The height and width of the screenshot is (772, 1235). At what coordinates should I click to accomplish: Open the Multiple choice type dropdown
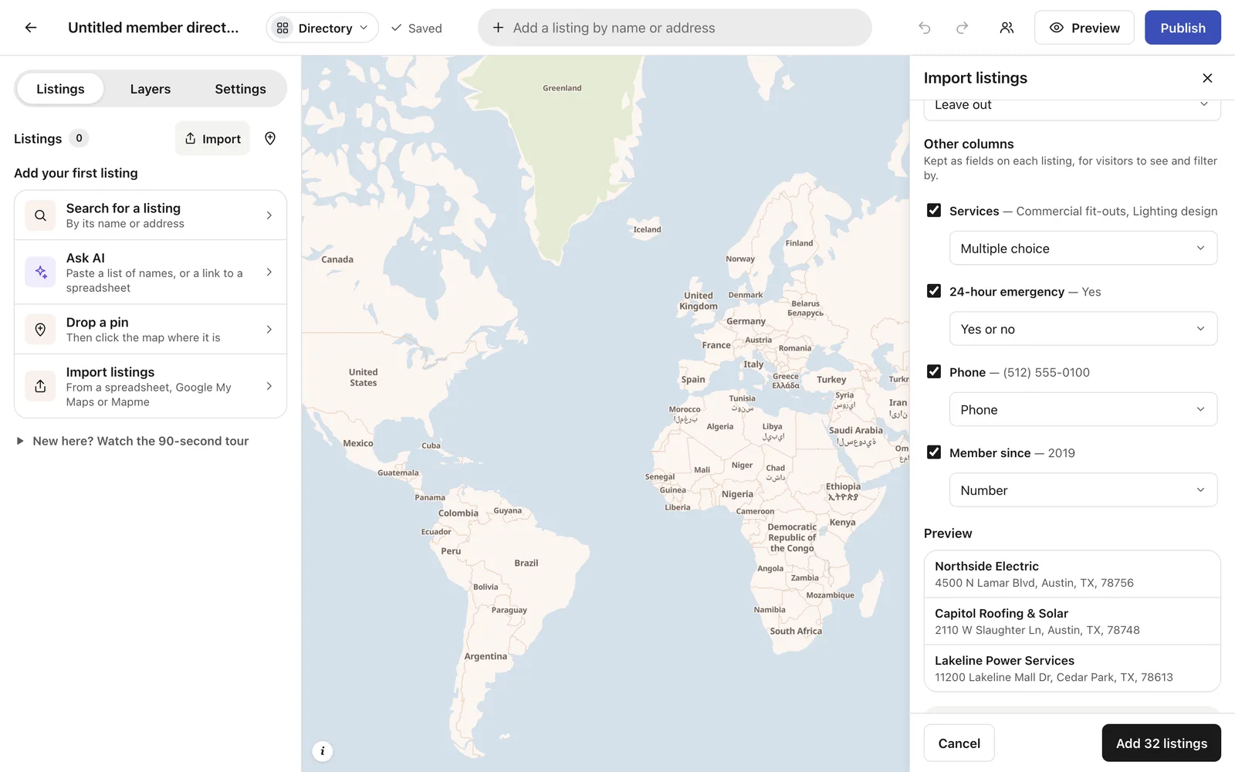pos(1083,248)
